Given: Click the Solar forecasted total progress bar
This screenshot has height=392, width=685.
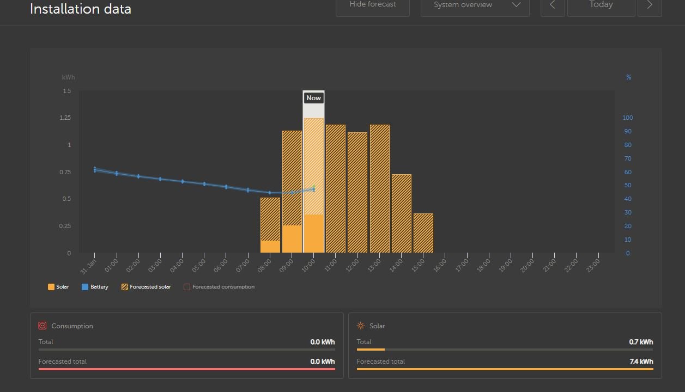Looking at the screenshot, I should [x=505, y=369].
